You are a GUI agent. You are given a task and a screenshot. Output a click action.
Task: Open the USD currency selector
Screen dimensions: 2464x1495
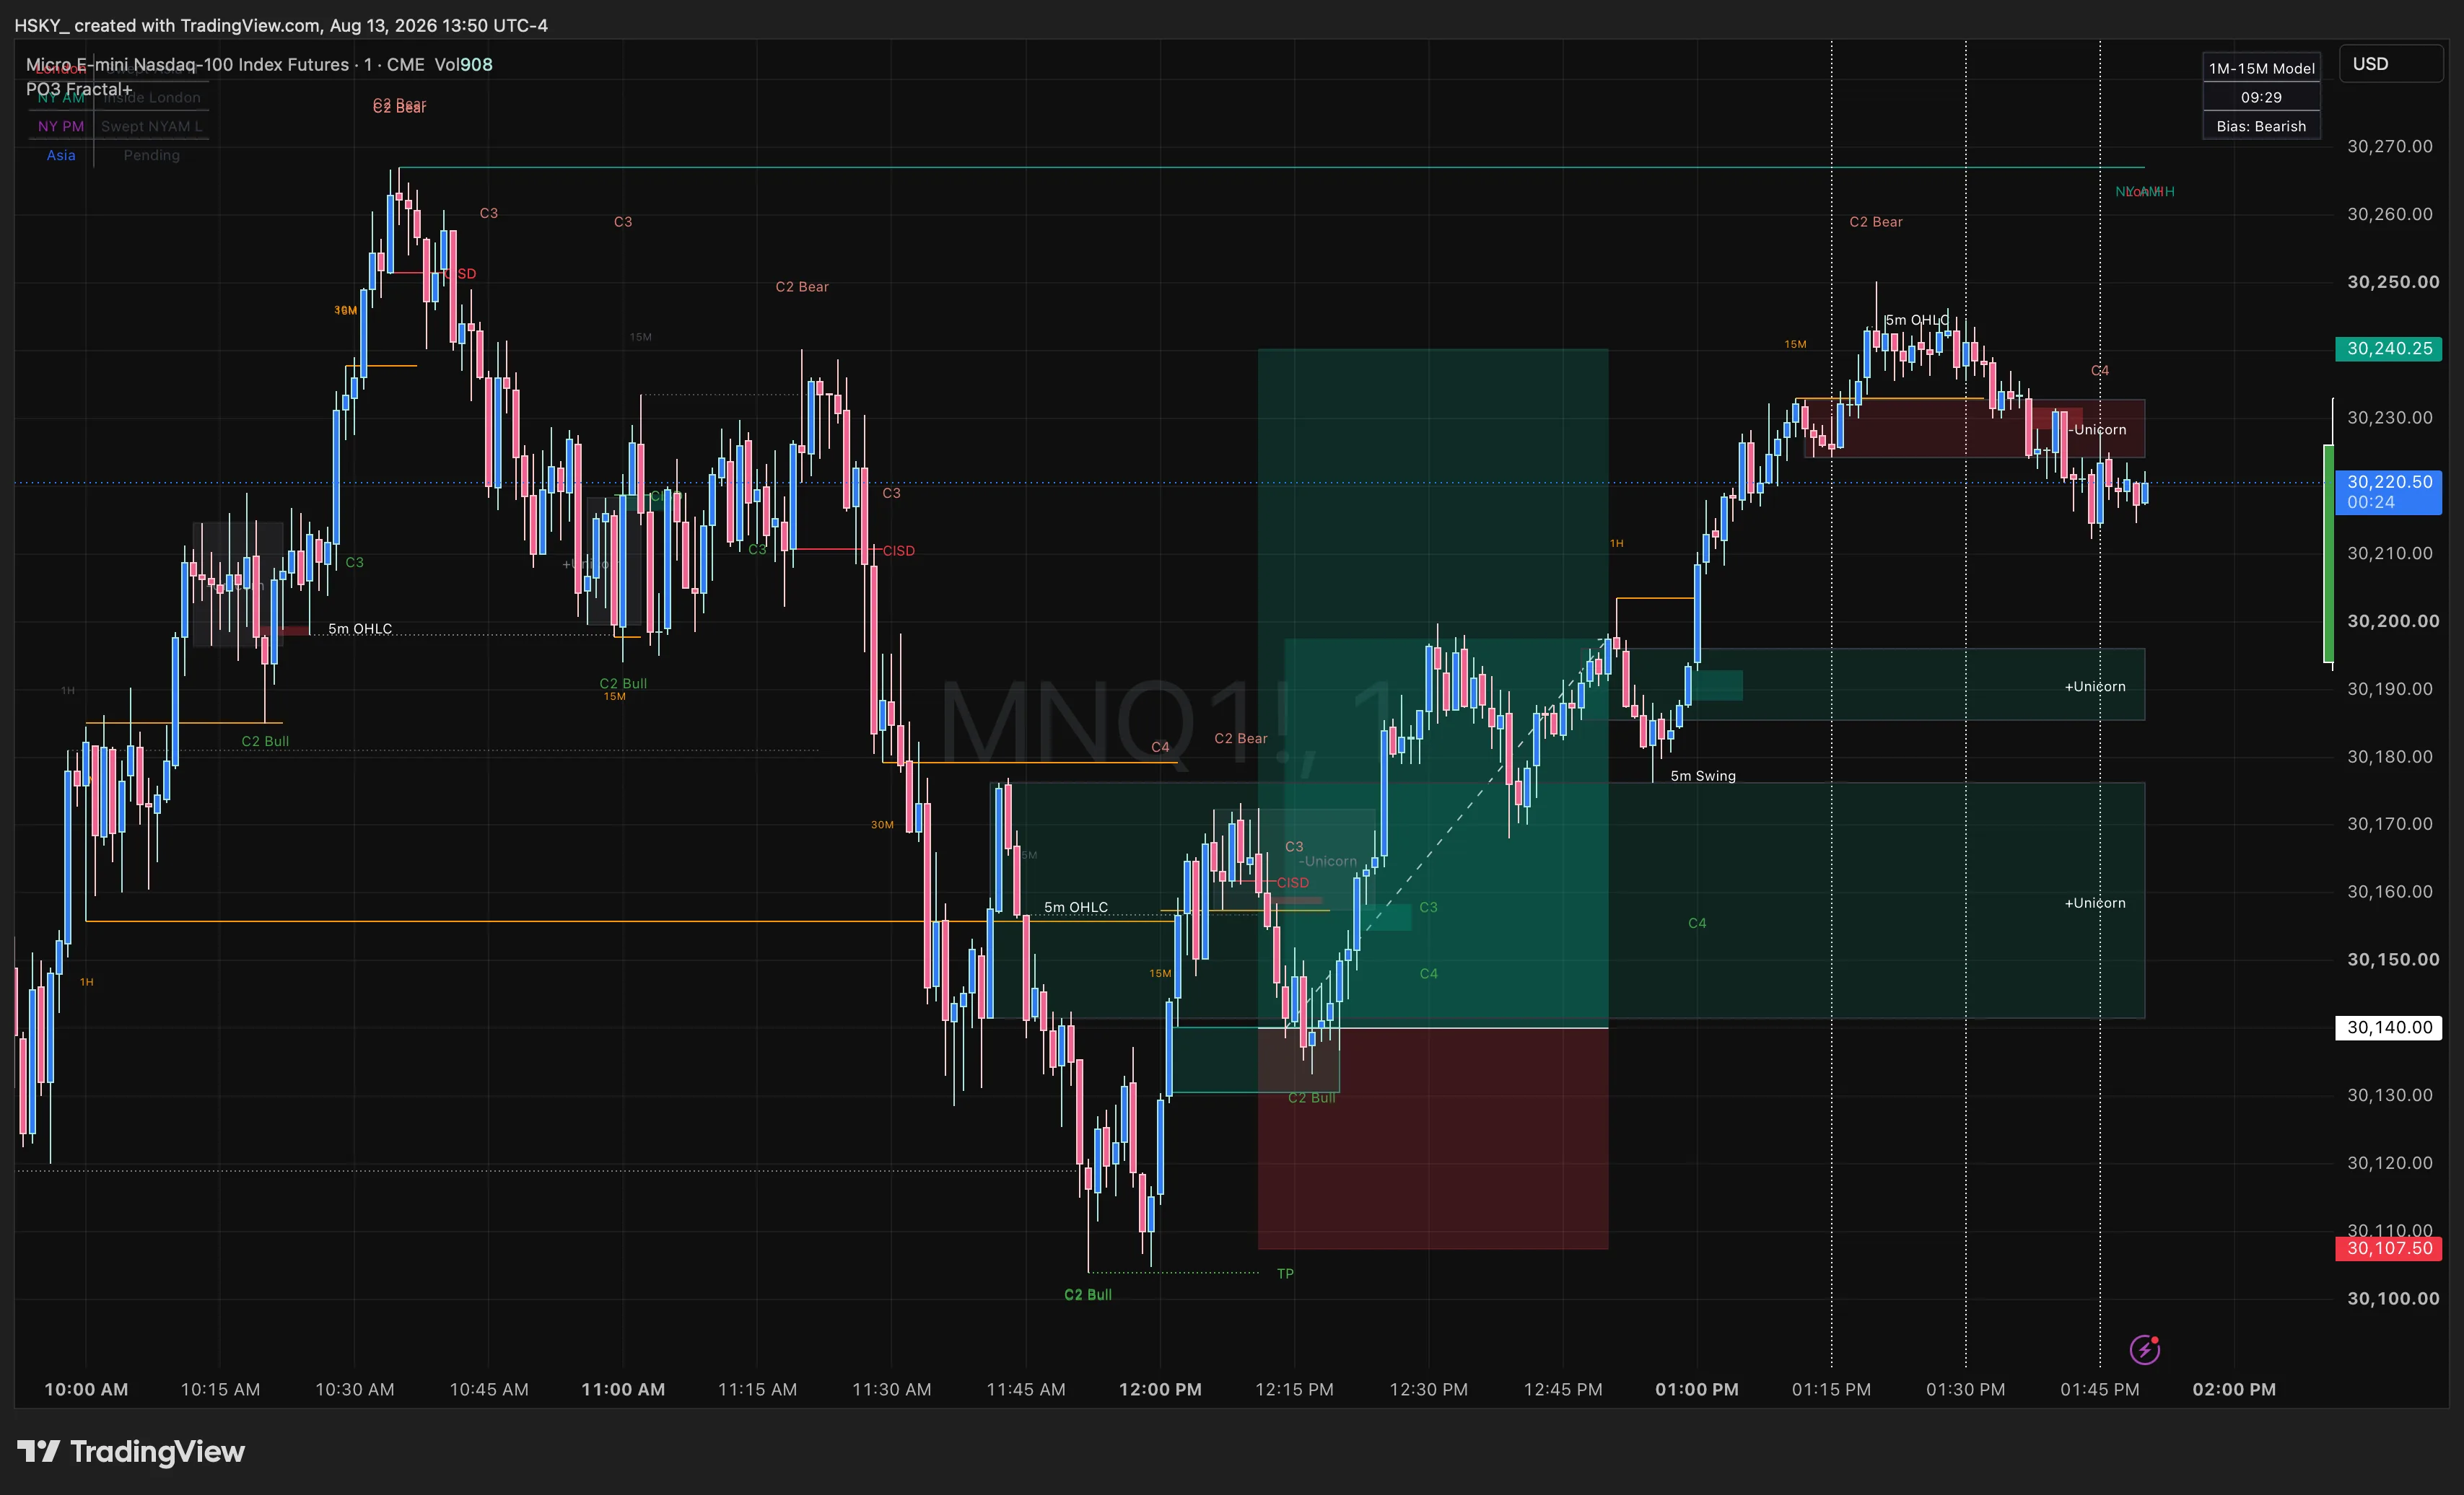[x=2390, y=64]
